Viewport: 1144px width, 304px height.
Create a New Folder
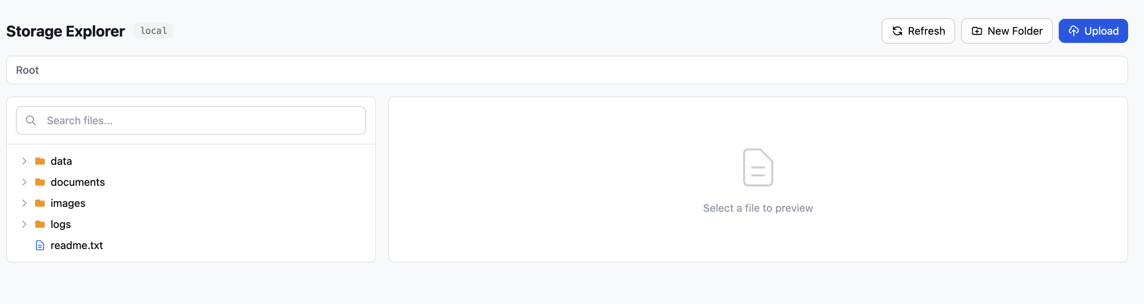click(1006, 31)
